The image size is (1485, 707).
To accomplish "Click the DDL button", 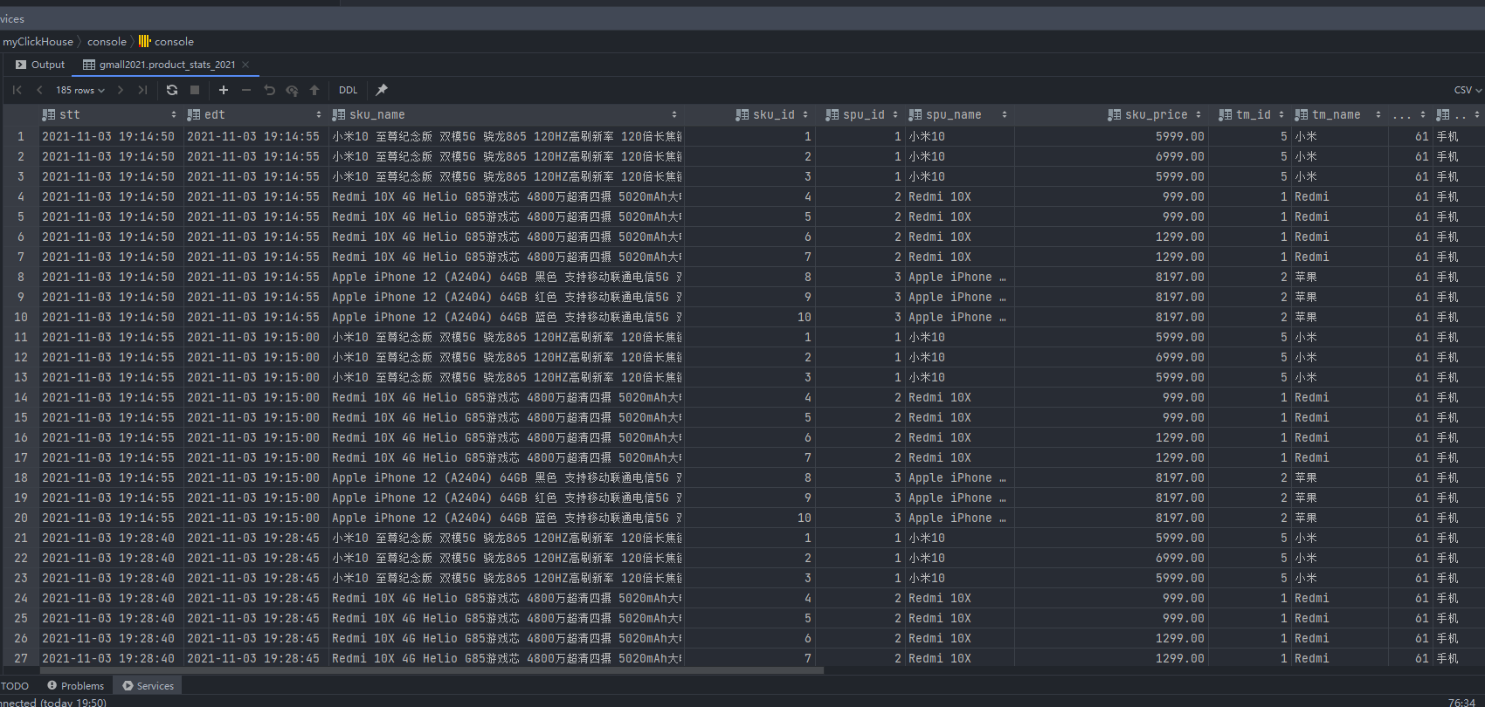I will click(349, 90).
